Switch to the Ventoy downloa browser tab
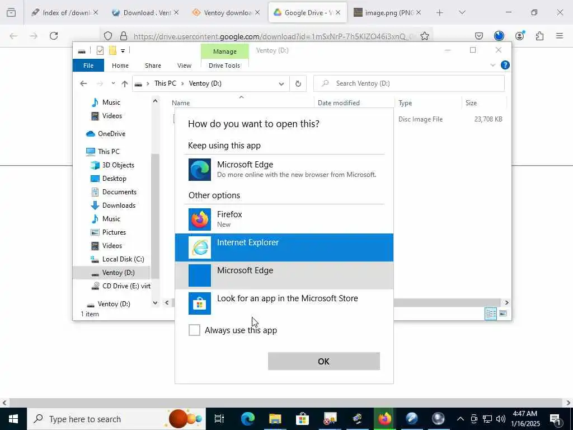This screenshot has height=430, width=573. [226, 13]
